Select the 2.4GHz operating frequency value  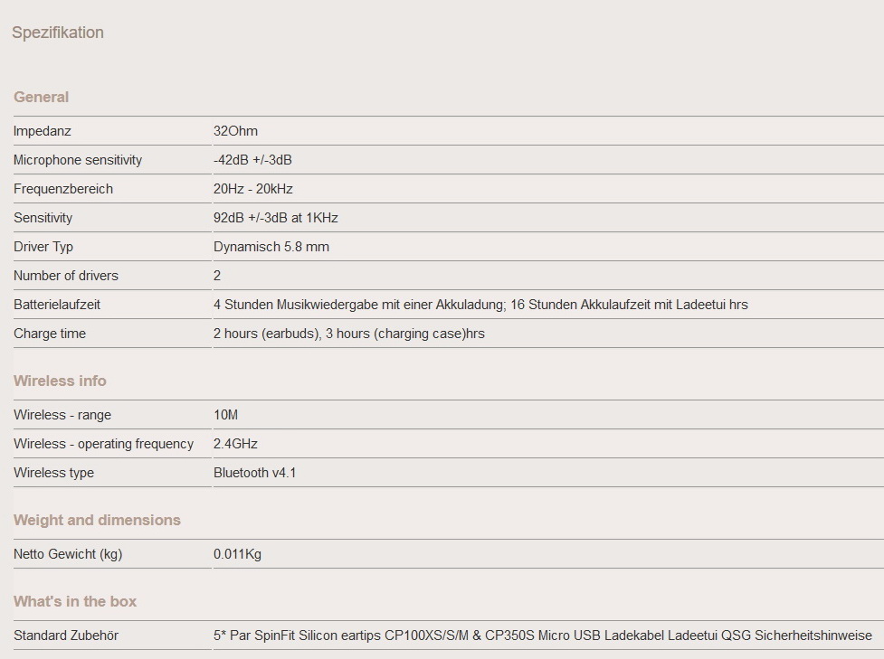(236, 444)
